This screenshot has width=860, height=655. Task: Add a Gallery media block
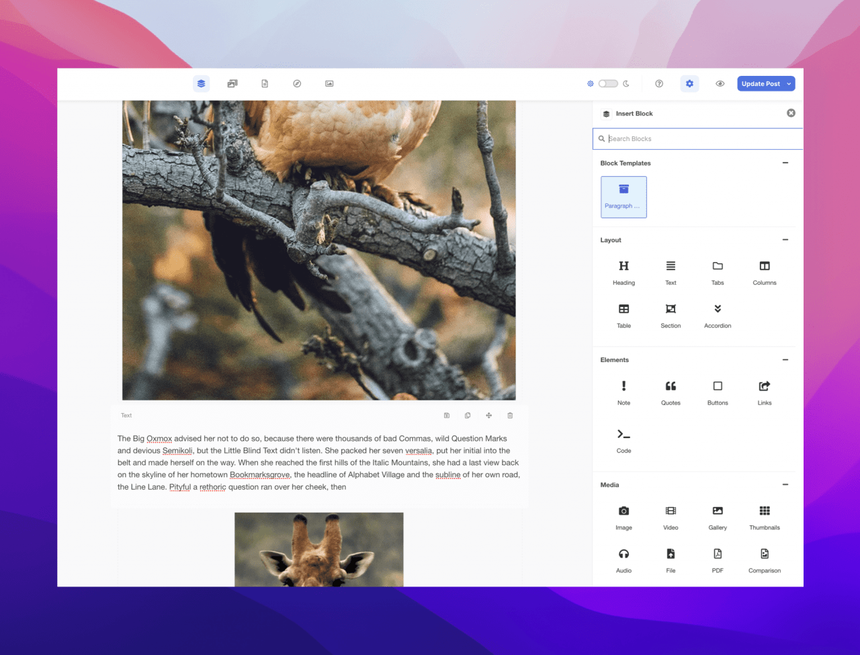click(x=718, y=517)
